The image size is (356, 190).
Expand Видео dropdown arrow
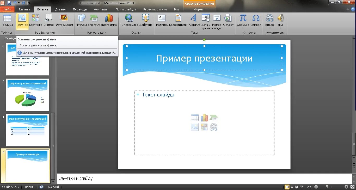(269, 28)
